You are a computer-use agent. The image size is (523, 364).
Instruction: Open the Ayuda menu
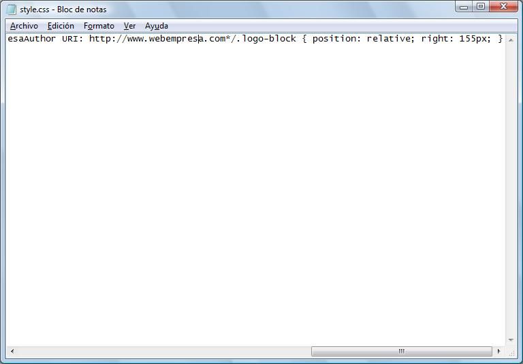(157, 26)
